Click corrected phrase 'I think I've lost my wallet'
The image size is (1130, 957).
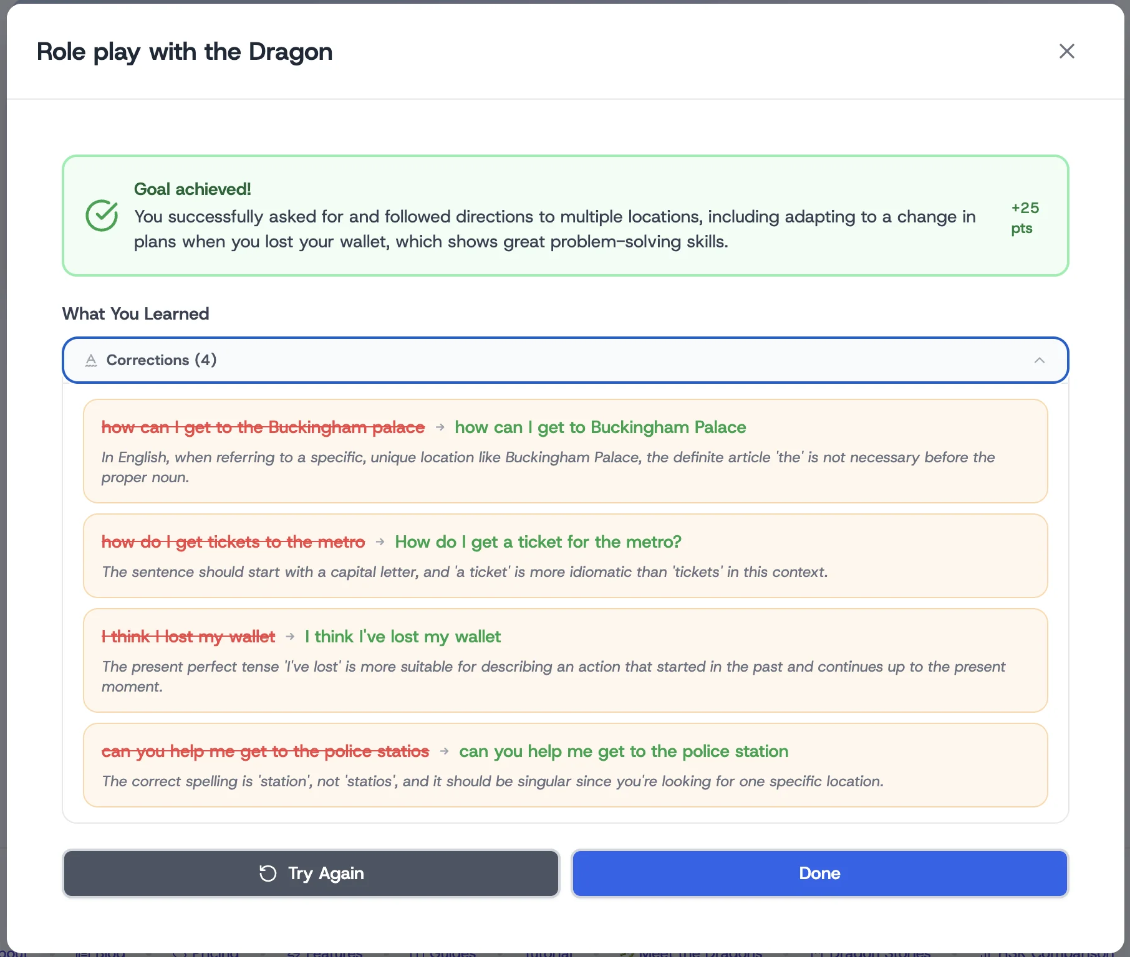pos(402,637)
